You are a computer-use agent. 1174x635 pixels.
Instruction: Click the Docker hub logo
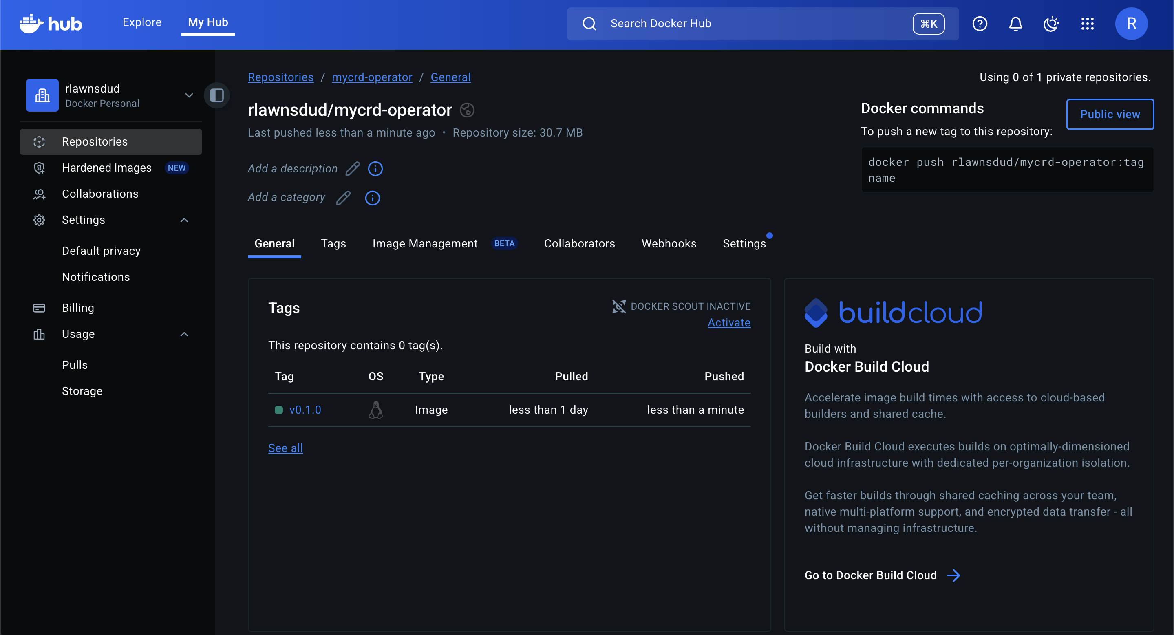(x=50, y=23)
